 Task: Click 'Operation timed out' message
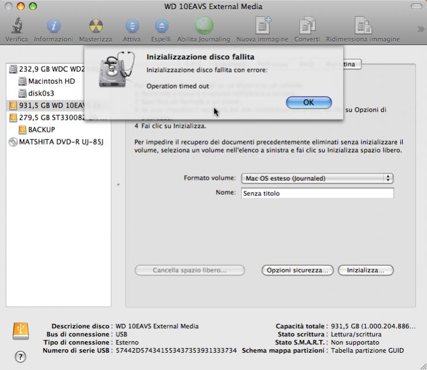pyautogui.click(x=178, y=86)
